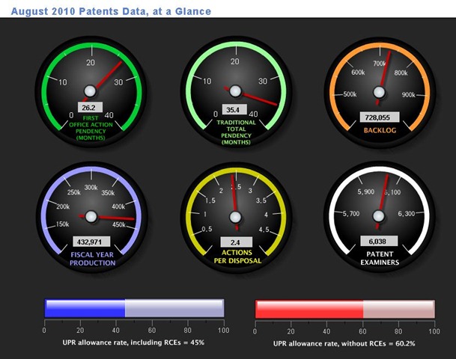This screenshot has width=456, height=359.
Task: Click the 400k tick on production gauge
Action: tap(118, 206)
